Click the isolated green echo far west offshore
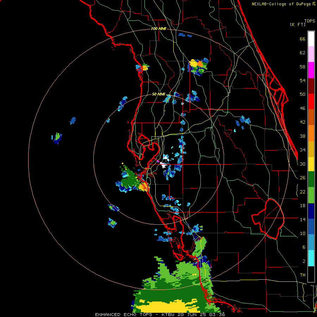Viewport: 317px width, 317px height. [x=57, y=137]
